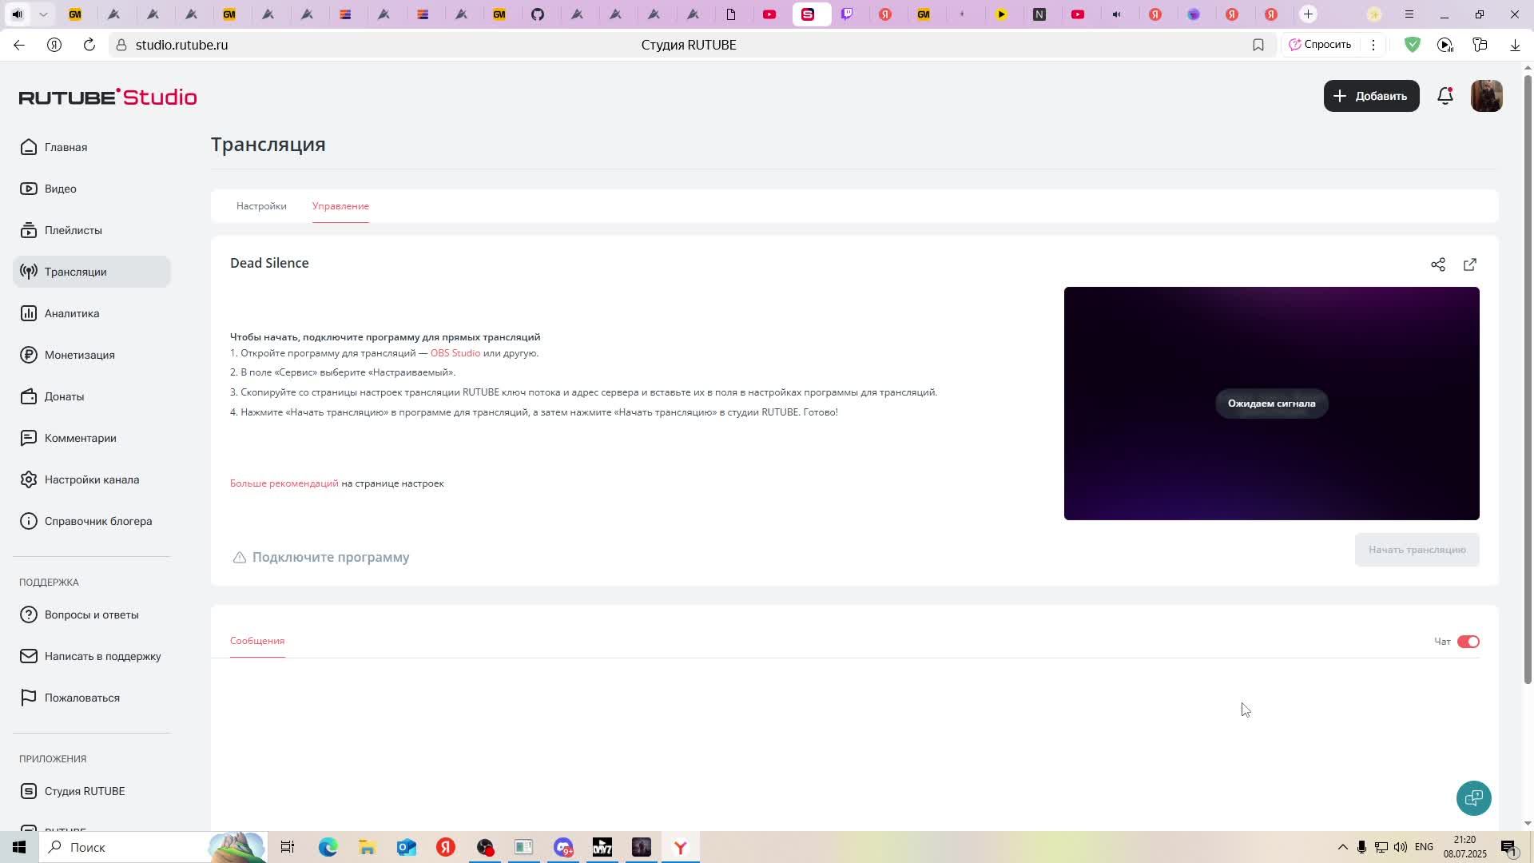
Task: Open the Windows notification center
Action: [x=1508, y=847]
